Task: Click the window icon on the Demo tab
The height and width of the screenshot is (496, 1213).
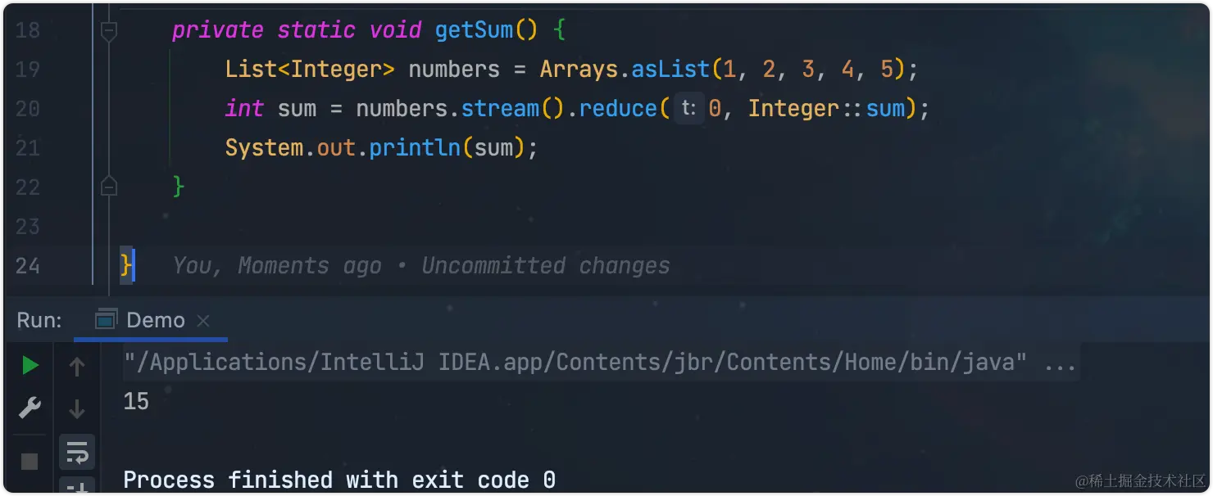Action: point(106,320)
